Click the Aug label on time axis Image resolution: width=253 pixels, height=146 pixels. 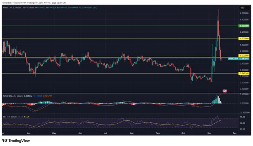132,133
